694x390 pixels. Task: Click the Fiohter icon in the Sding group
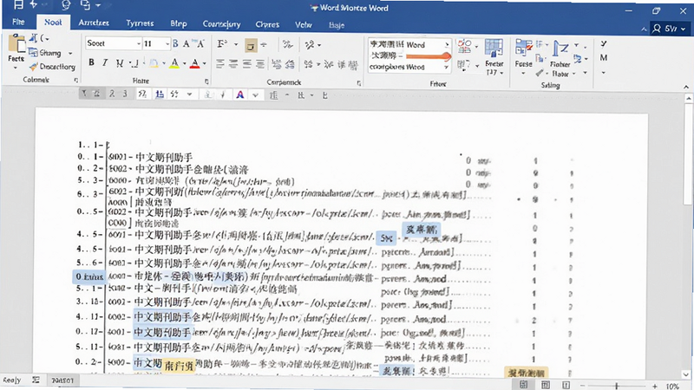point(560,49)
